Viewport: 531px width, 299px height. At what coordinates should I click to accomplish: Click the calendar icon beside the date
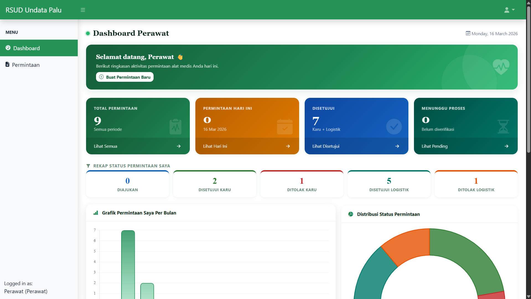tap(468, 34)
